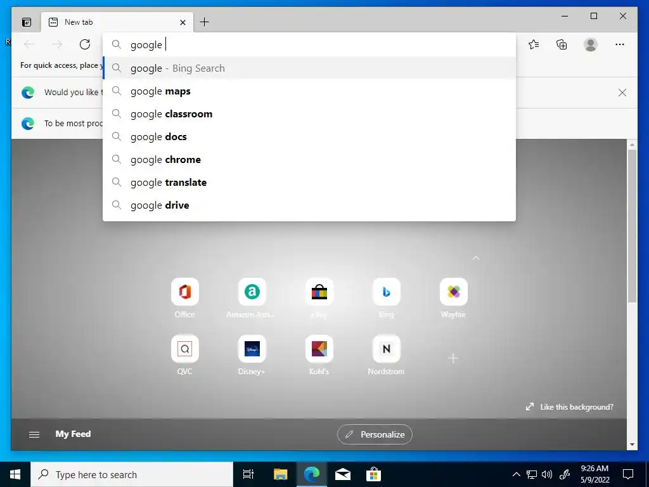Click the network status tray icon
Viewport: 649px width, 487px height.
532,474
